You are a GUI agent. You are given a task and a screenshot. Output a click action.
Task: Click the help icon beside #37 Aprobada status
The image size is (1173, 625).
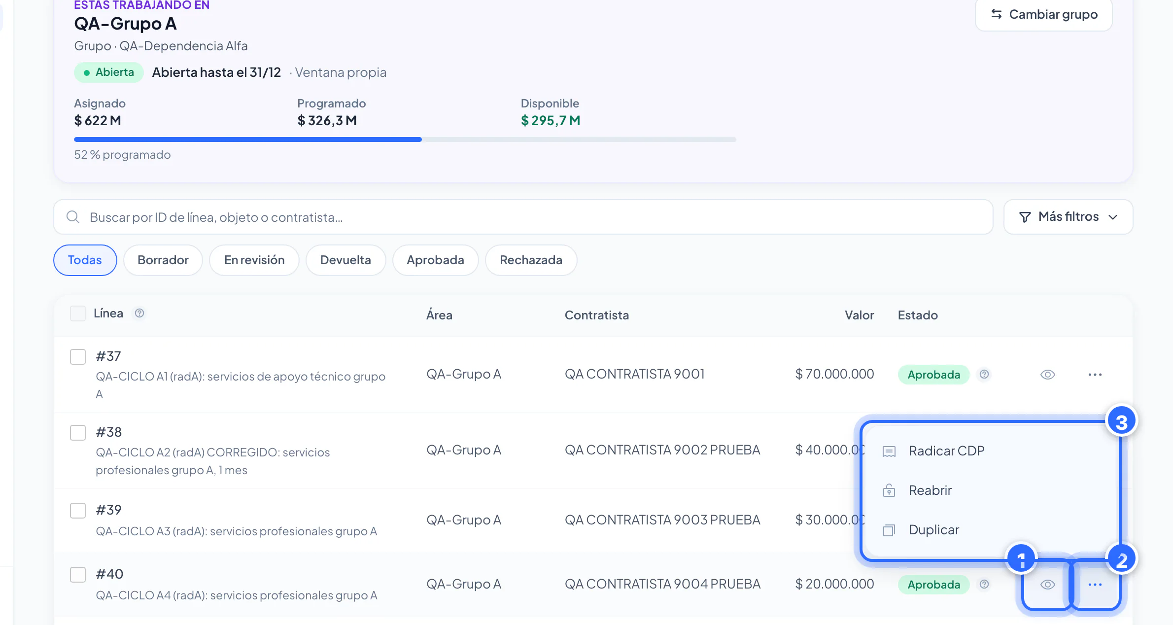click(984, 374)
